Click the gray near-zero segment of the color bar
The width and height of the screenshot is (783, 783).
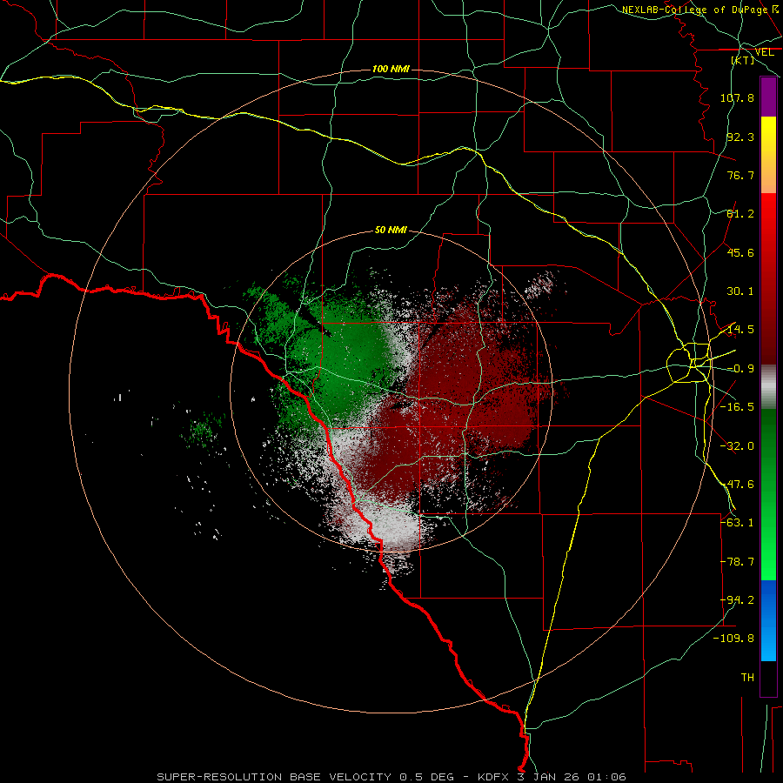click(768, 387)
